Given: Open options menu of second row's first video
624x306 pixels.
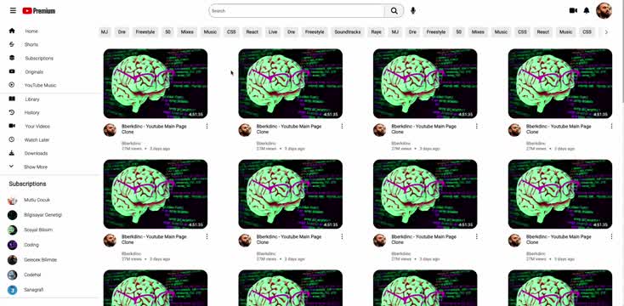Looking at the screenshot, I should [x=207, y=236].
